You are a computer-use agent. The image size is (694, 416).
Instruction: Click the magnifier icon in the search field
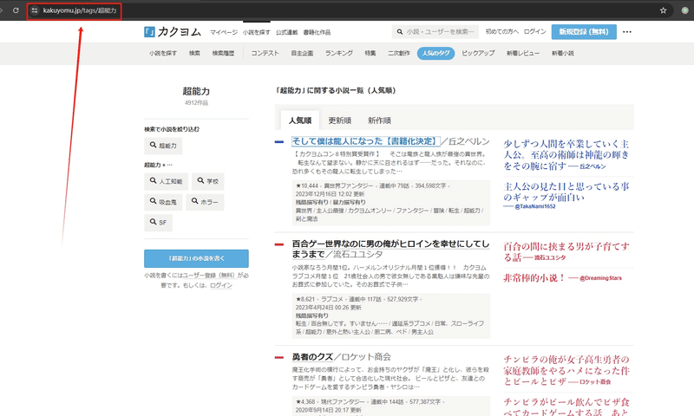click(400, 32)
